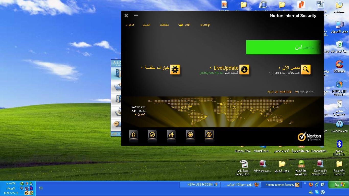This screenshot has width=349, height=196.
Task: Click the checkmark icon in Norton bottom bar
Action: click(x=152, y=134)
